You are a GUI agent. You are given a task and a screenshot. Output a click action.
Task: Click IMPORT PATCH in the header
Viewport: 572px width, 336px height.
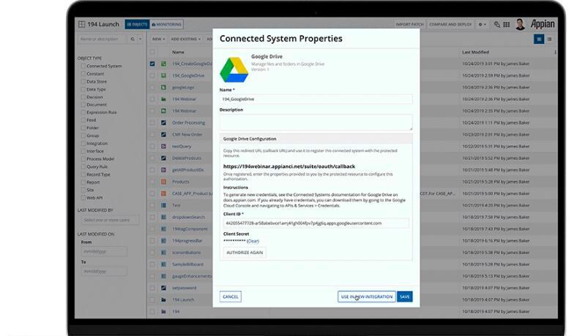coord(409,24)
